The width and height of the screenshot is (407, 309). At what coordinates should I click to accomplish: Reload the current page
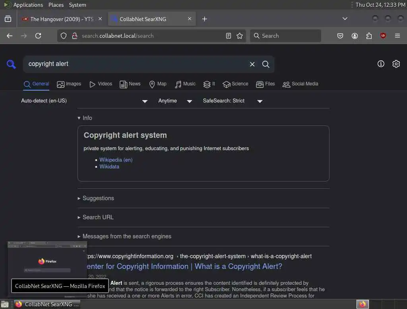pyautogui.click(x=38, y=36)
